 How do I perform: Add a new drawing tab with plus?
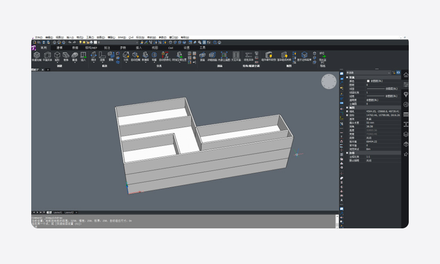[x=48, y=70]
